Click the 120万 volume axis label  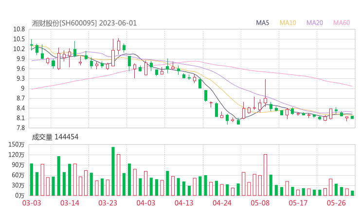click(x=17, y=155)
